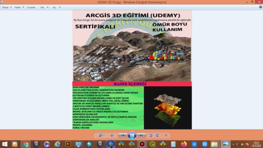
Task: Click the E-posta menu item
Action: [x=31, y=7]
